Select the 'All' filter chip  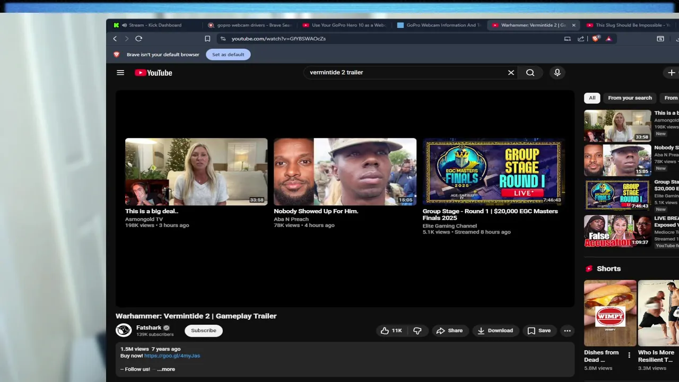[592, 98]
